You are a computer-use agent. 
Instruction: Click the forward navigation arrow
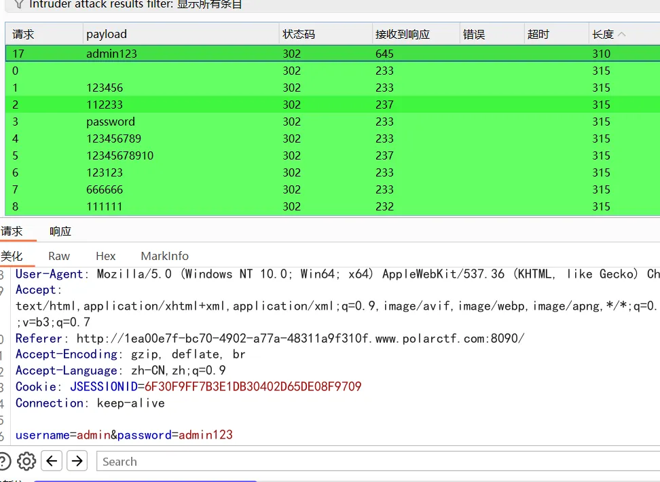tap(77, 461)
